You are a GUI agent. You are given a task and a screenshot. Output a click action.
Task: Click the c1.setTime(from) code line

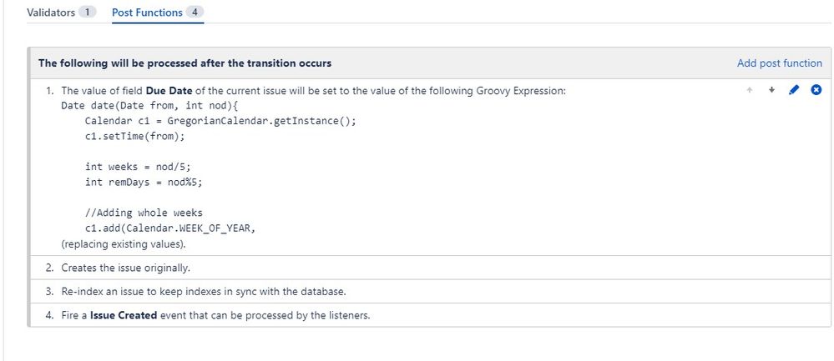(135, 136)
